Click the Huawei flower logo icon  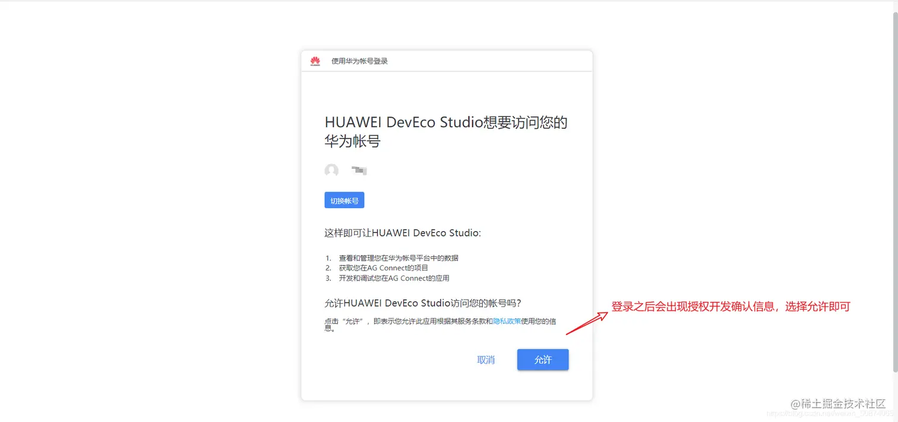315,61
